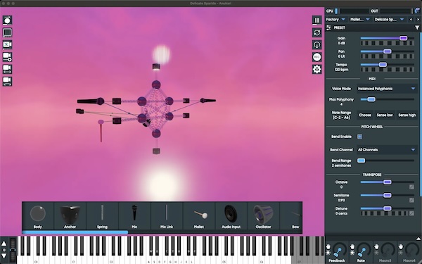
Task: Open the Delicate Sparkle preset dropdown
Action: pyautogui.click(x=389, y=20)
